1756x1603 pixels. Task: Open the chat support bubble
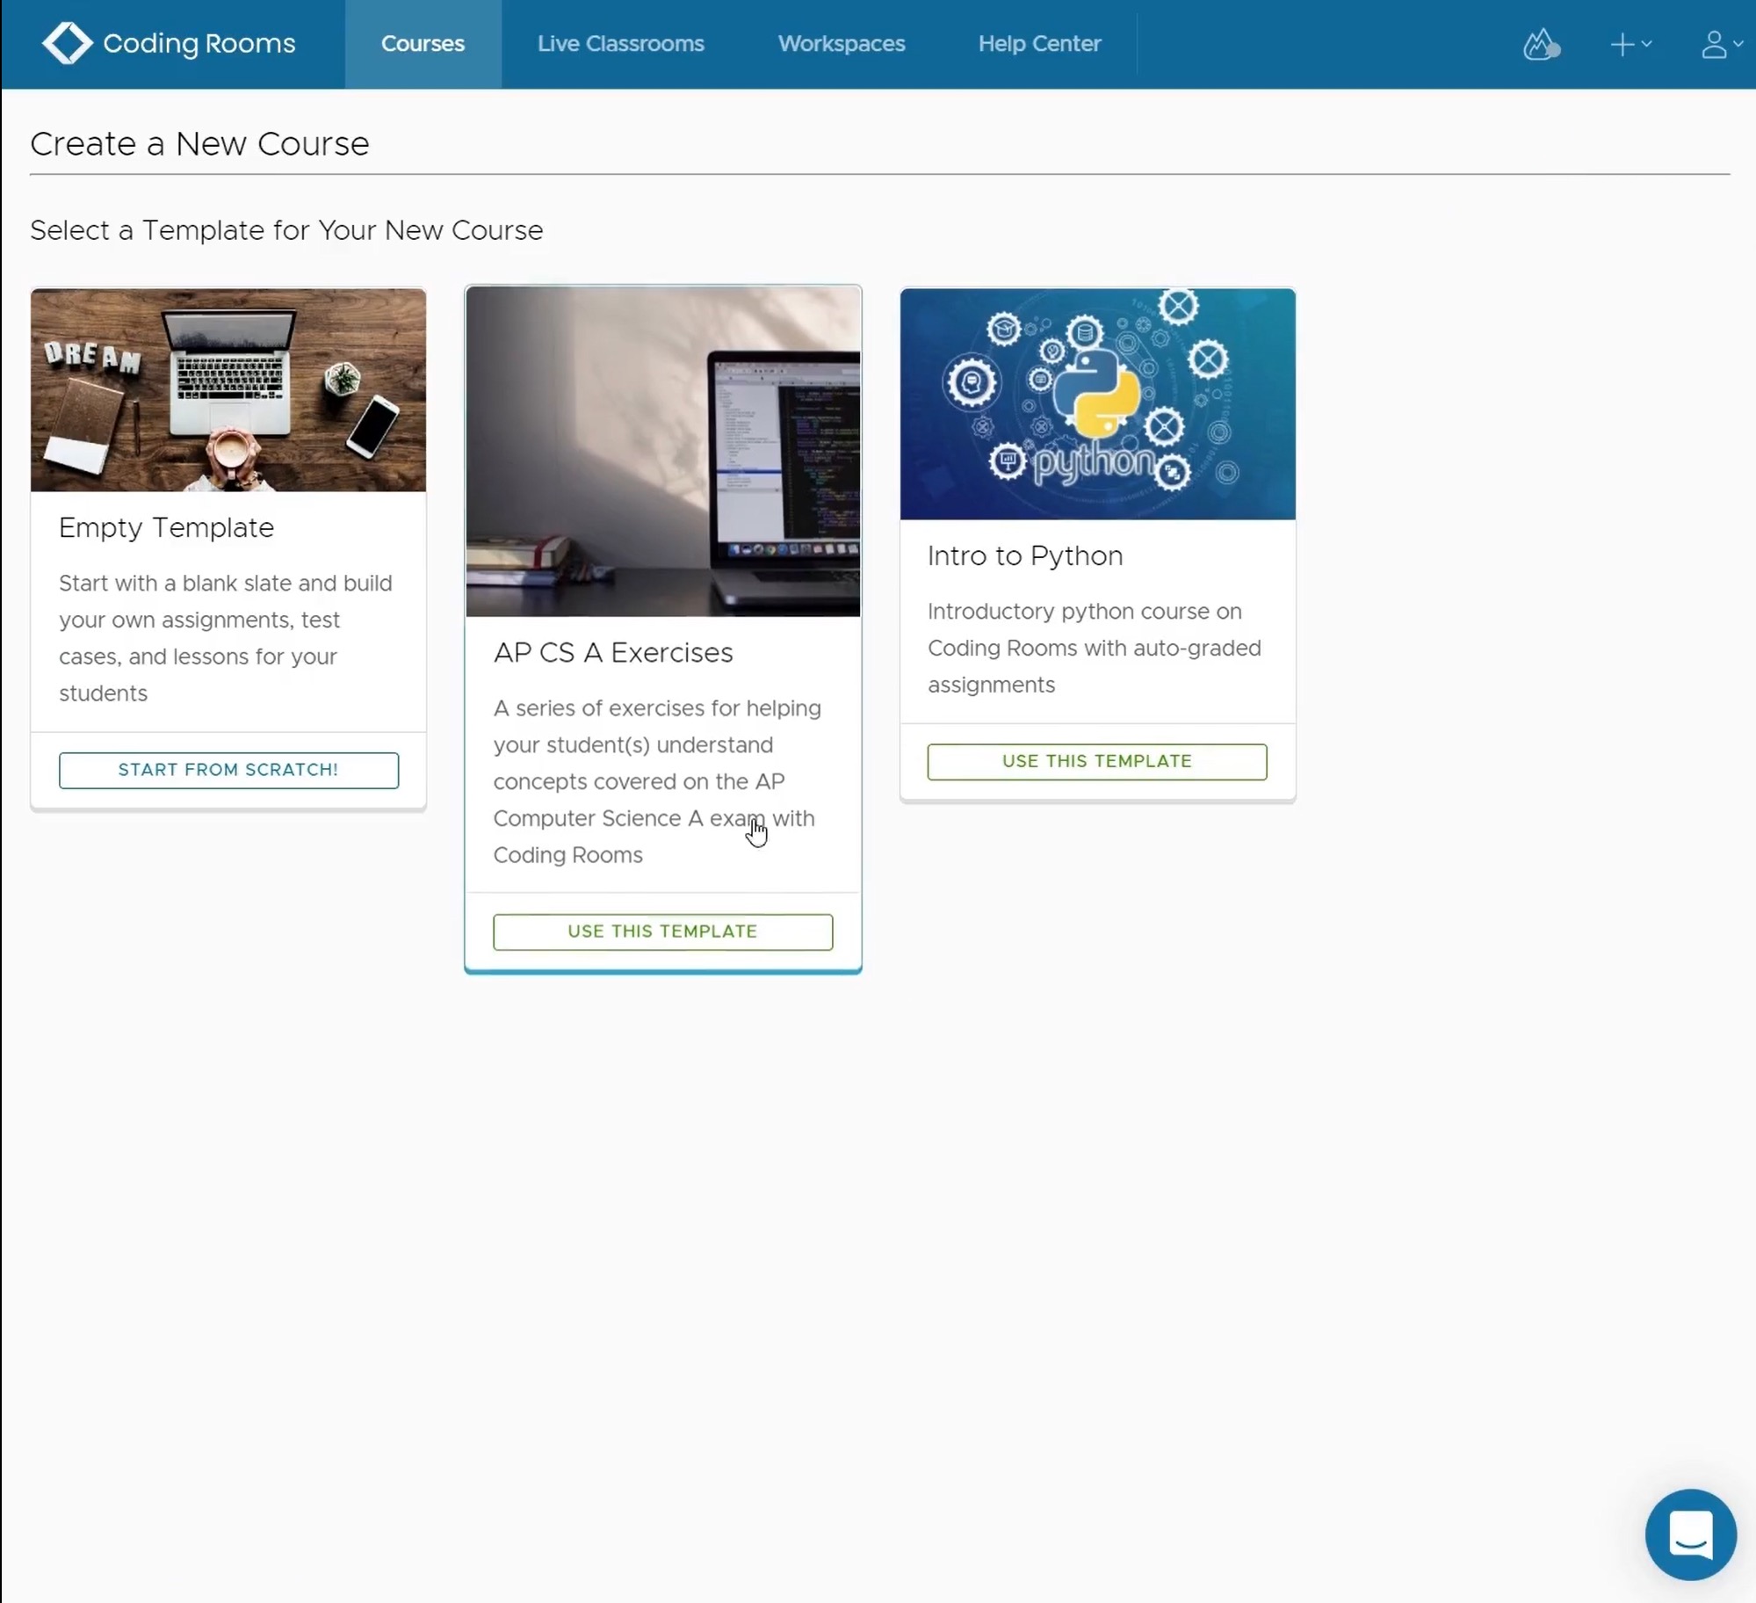(1690, 1534)
